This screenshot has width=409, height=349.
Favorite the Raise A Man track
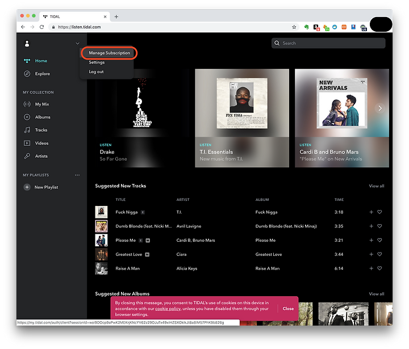tap(379, 268)
